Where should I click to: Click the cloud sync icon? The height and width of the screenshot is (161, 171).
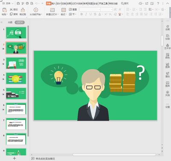coord(140,3)
